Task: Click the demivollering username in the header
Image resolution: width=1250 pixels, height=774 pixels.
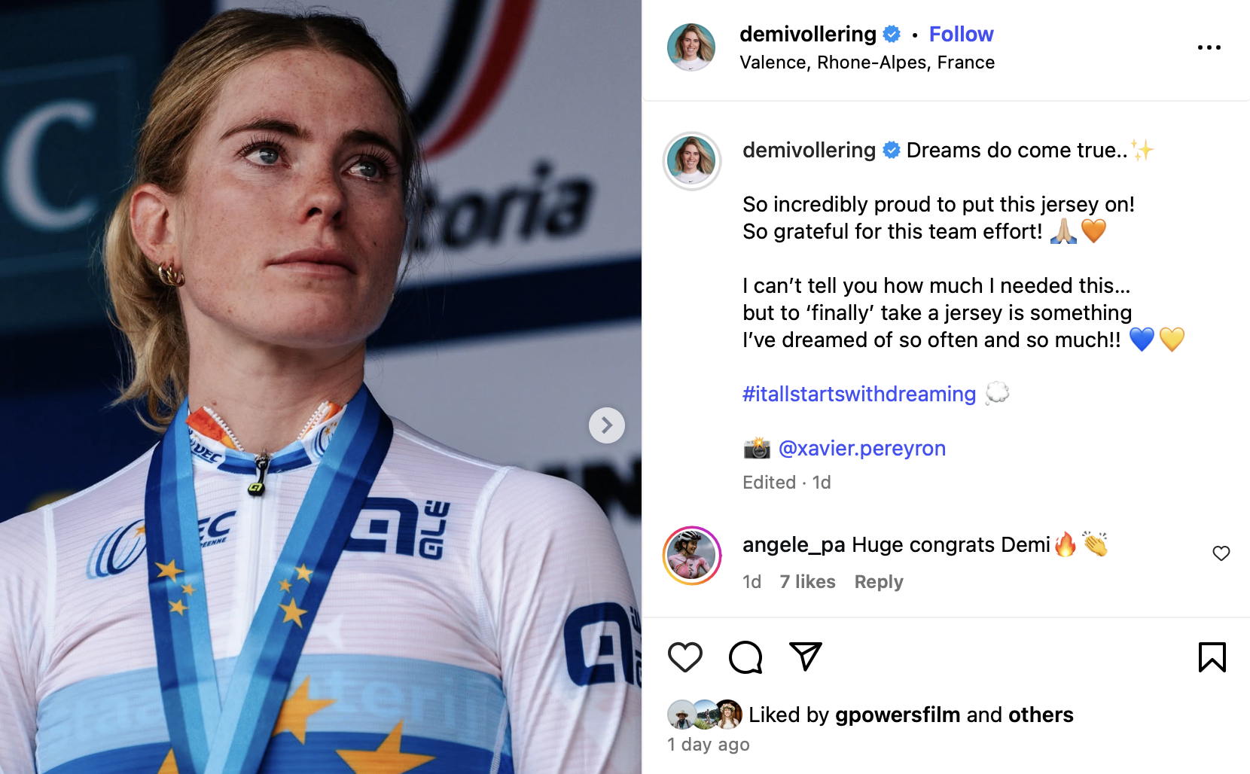Action: tap(807, 35)
